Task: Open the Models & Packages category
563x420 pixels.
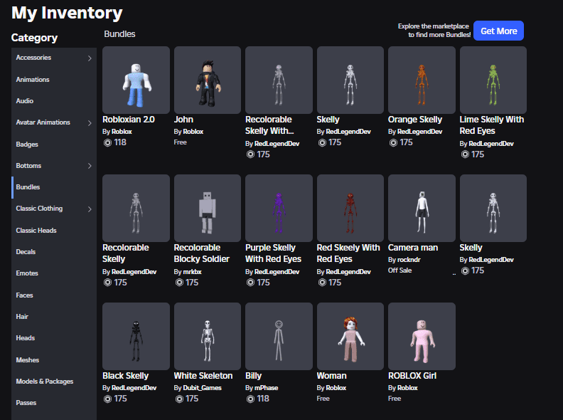Action: (x=44, y=382)
